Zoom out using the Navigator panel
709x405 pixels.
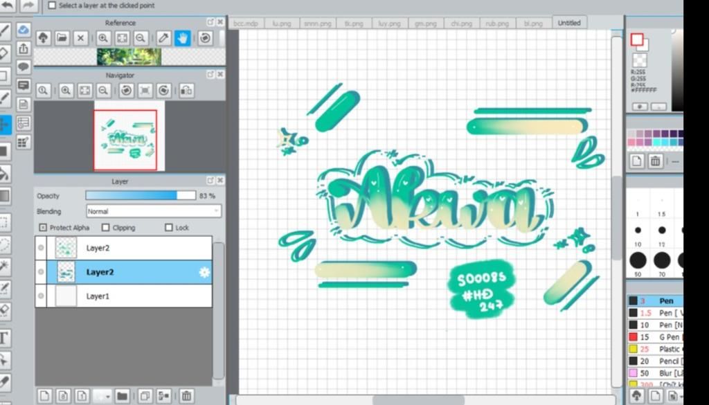[103, 91]
